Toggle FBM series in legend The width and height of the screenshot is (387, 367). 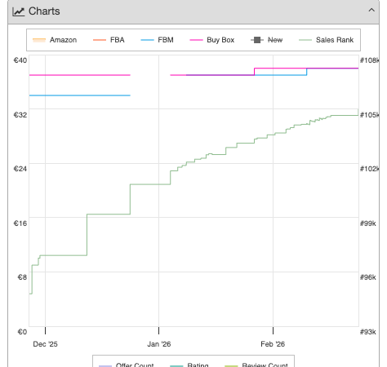(x=157, y=40)
